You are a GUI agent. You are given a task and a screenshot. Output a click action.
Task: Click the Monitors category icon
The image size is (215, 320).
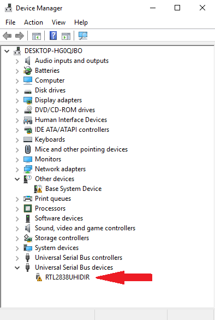[x=28, y=159]
